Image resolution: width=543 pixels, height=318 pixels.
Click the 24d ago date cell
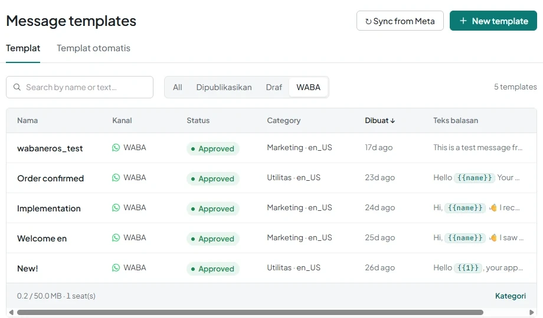tap(380, 208)
